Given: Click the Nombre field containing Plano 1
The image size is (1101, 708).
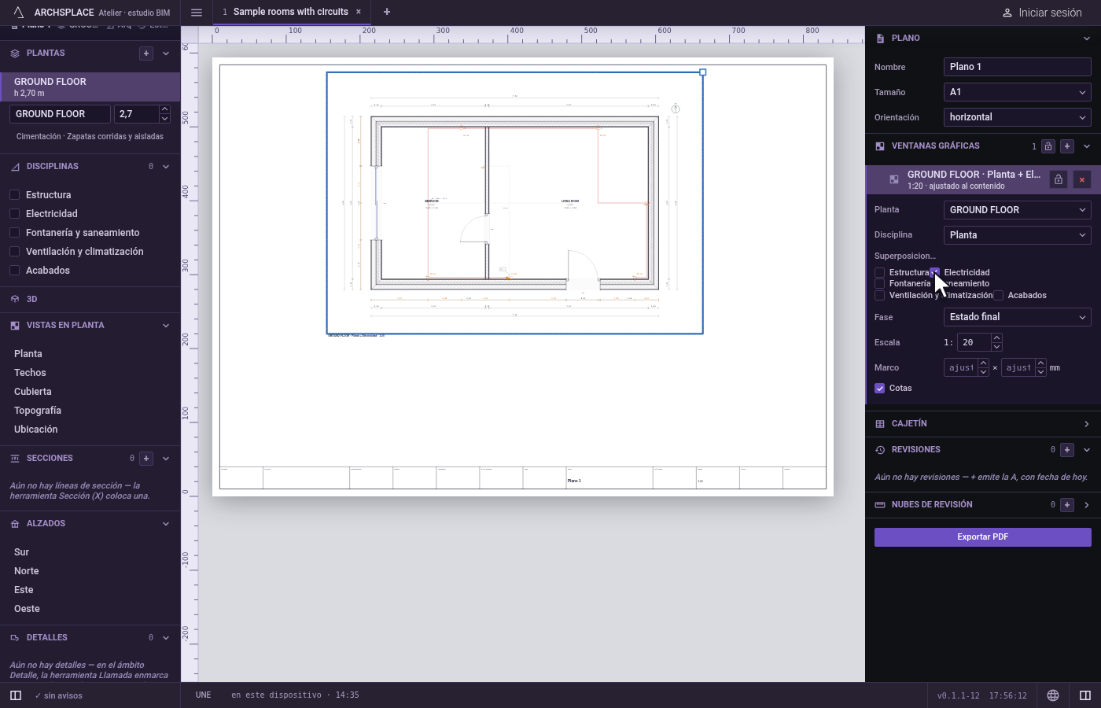Looking at the screenshot, I should (1018, 67).
